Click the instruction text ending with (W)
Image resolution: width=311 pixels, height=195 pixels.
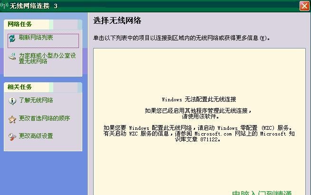point(182,38)
